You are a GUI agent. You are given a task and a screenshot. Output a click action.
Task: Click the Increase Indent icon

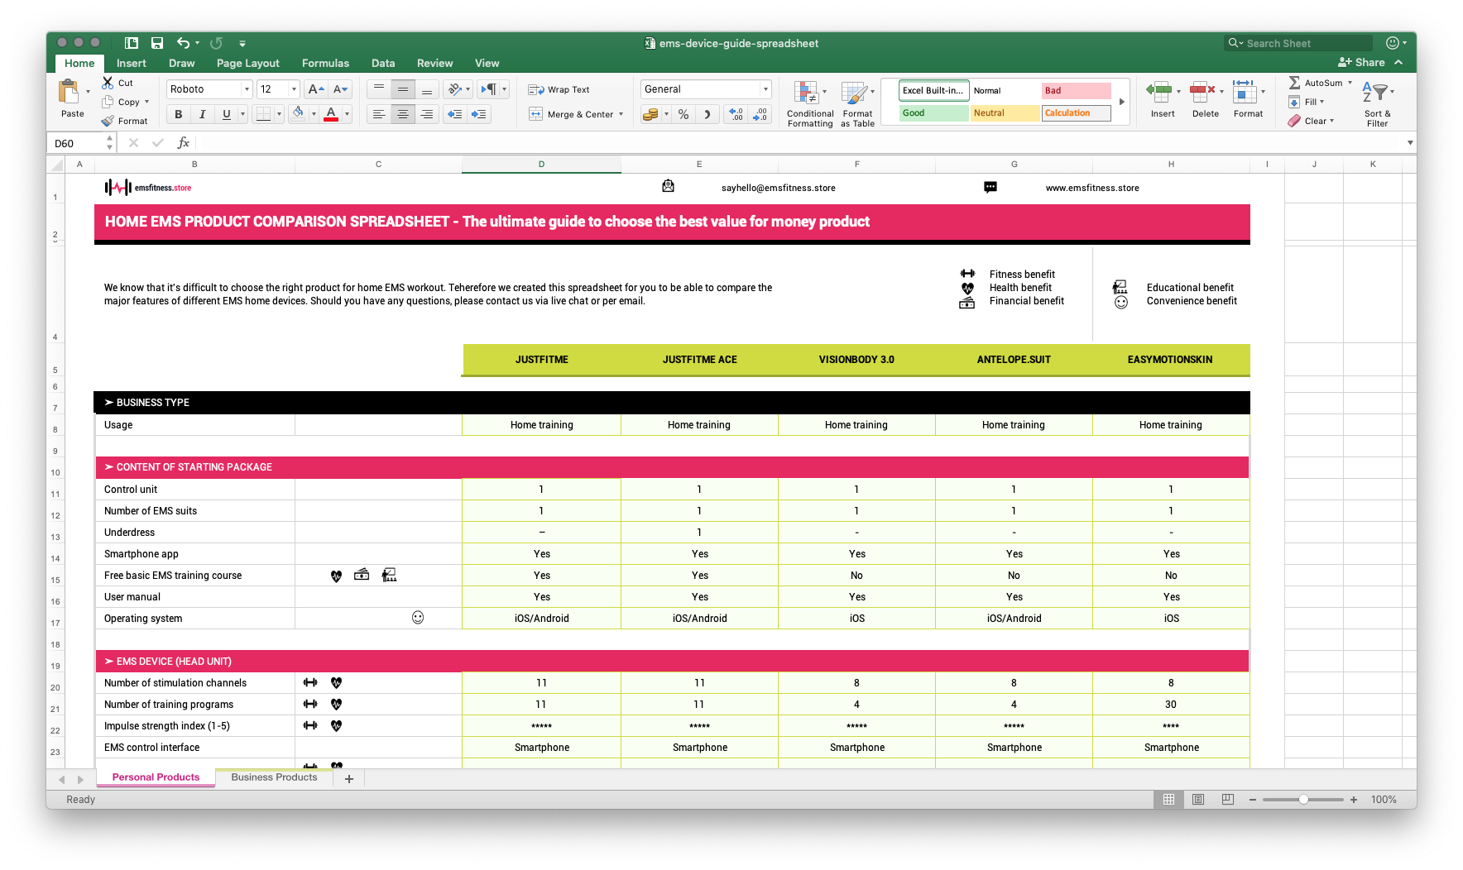click(x=478, y=114)
